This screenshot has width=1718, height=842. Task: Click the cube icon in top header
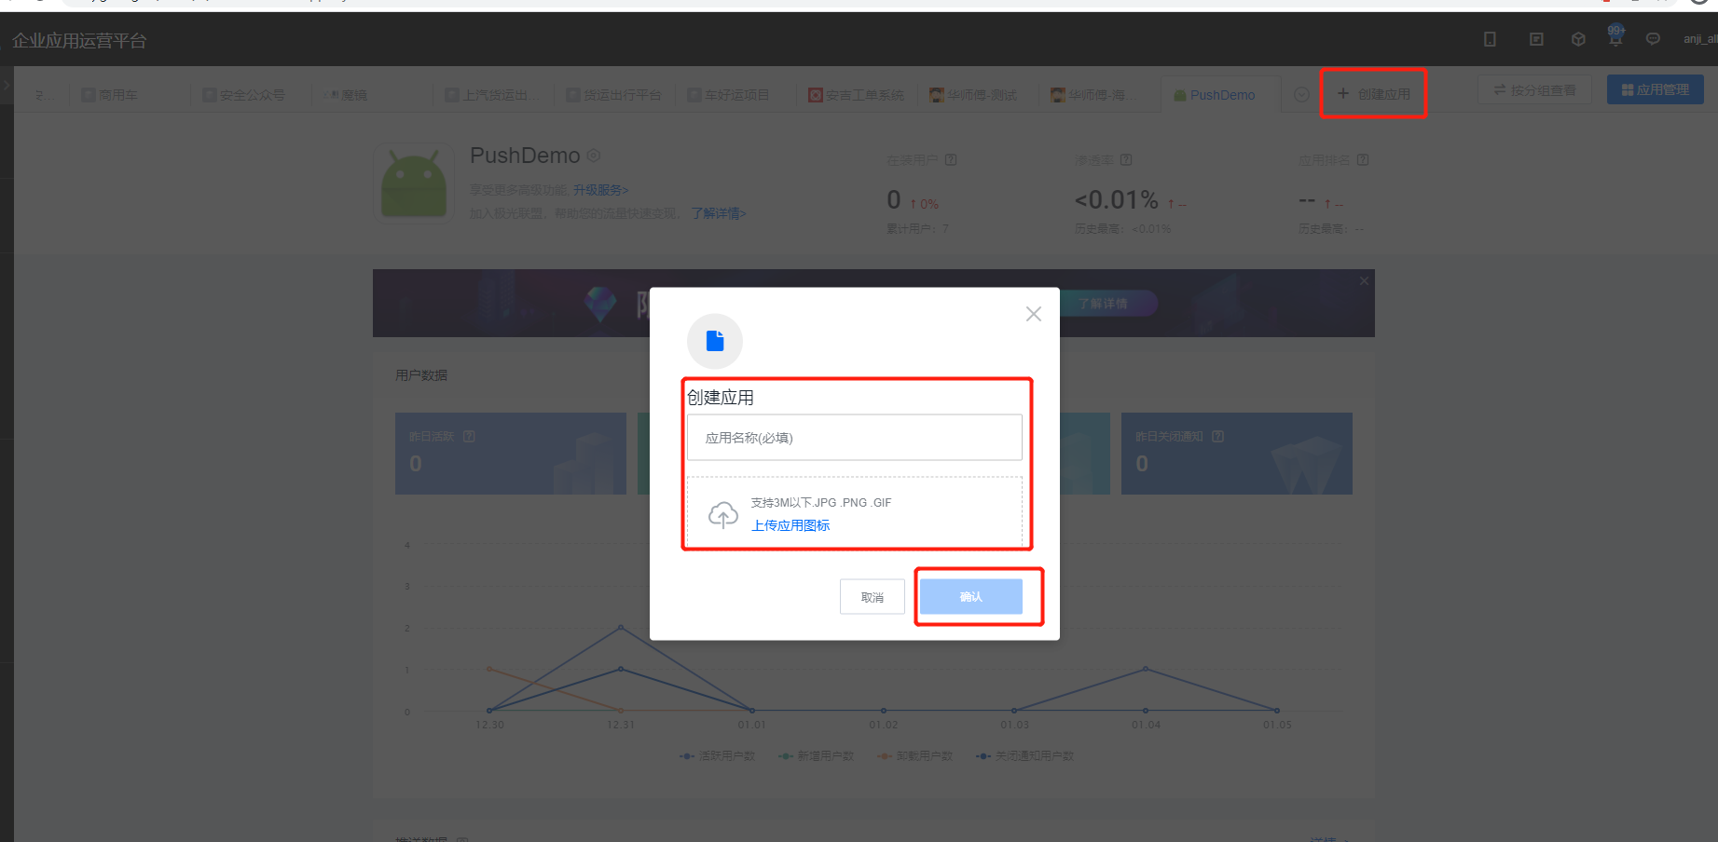coord(1578,39)
